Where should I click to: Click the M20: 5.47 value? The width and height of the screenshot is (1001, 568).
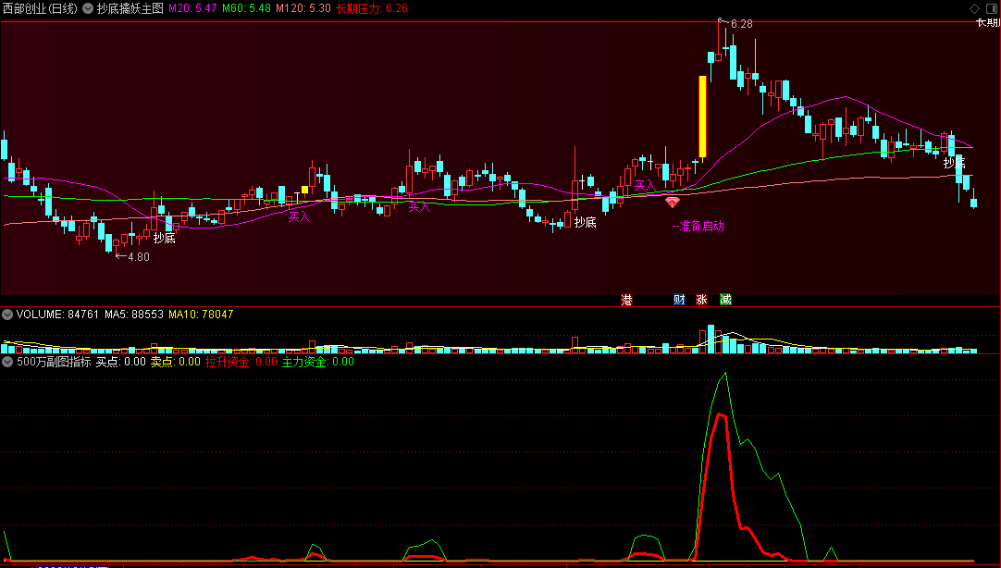pos(192,8)
